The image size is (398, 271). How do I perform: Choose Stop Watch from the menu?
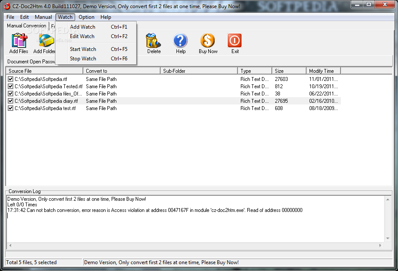(96, 59)
